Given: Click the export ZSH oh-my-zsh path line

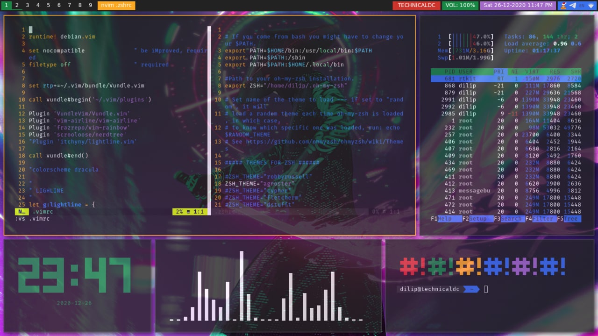Looking at the screenshot, I should point(285,86).
